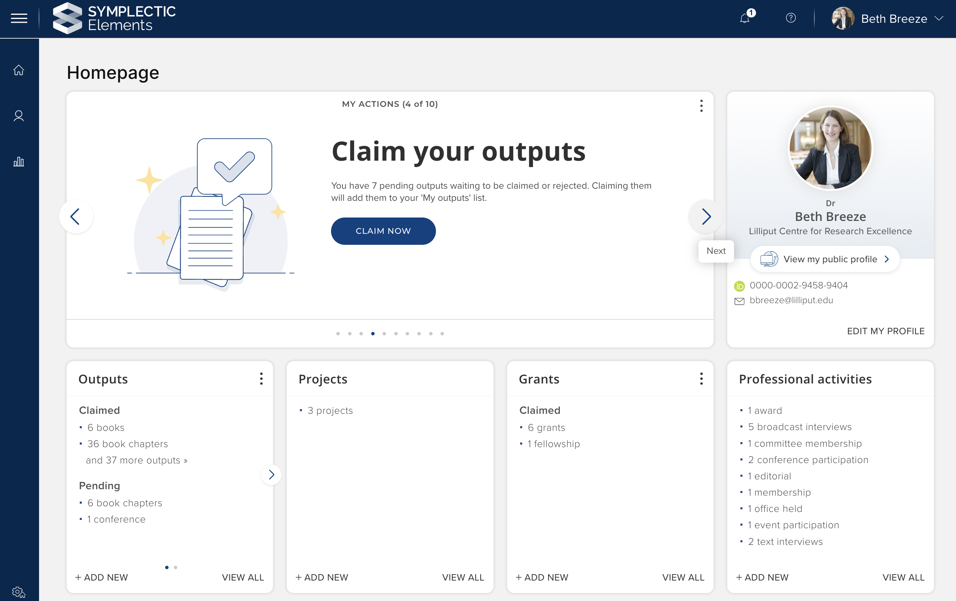Select the last carousel pagination dot
The image size is (956, 601).
point(442,334)
